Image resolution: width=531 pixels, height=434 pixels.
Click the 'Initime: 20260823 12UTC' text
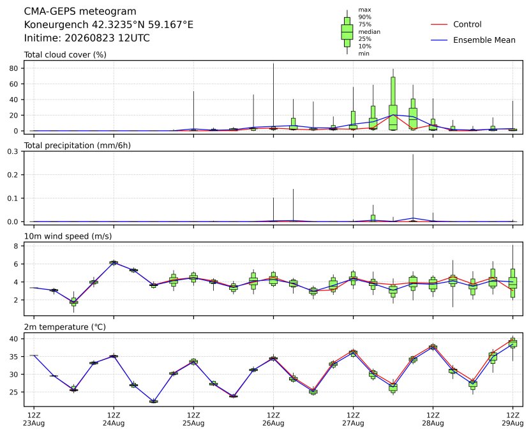tap(87, 38)
